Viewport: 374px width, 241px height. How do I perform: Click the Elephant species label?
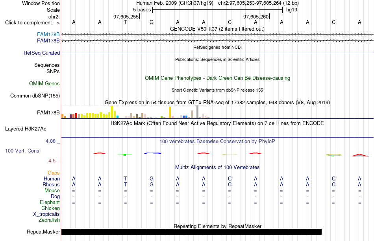(x=50, y=202)
